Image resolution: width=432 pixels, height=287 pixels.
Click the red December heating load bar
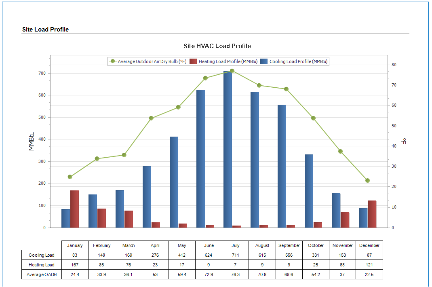[372, 214]
